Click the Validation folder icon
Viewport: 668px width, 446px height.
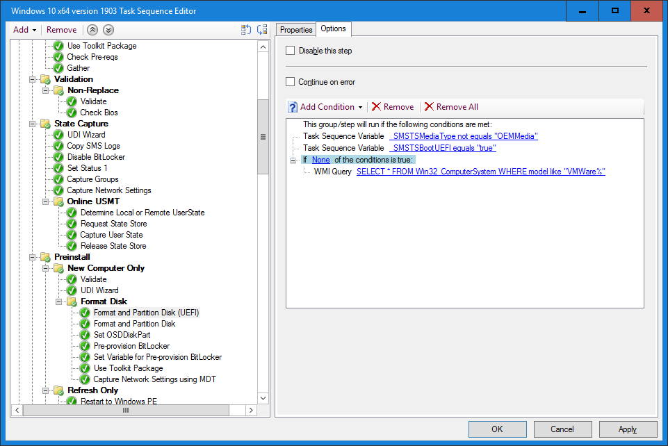coord(45,79)
